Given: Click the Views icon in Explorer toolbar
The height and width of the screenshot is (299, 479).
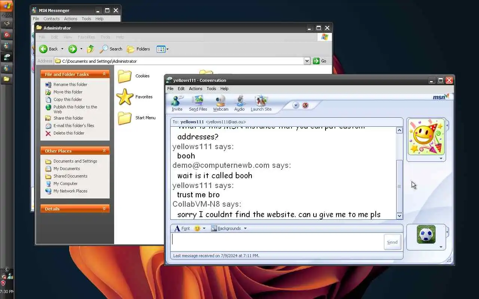Looking at the screenshot, I should 161,49.
